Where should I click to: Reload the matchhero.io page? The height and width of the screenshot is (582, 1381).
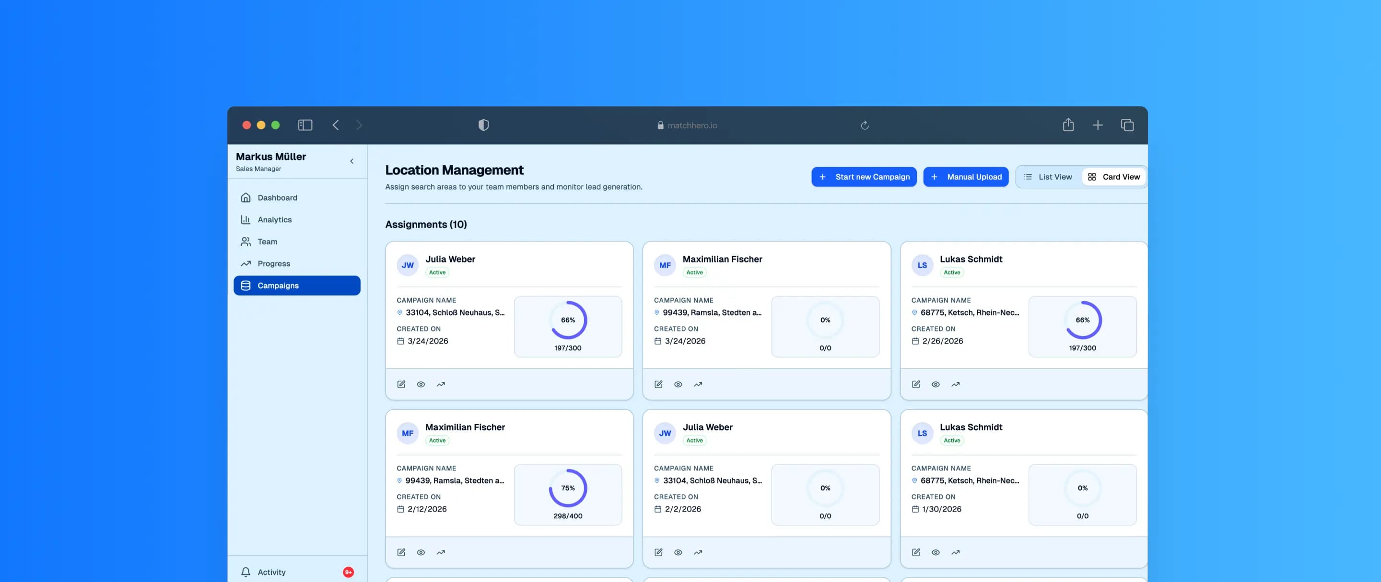tap(864, 126)
